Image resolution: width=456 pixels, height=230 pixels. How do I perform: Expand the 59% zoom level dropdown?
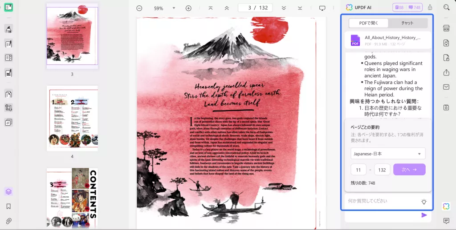tap(174, 8)
